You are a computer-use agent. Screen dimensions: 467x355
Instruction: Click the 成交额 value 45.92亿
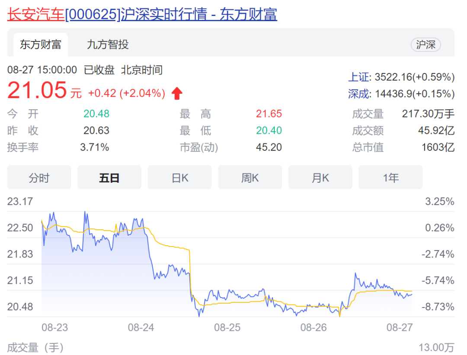click(x=436, y=130)
